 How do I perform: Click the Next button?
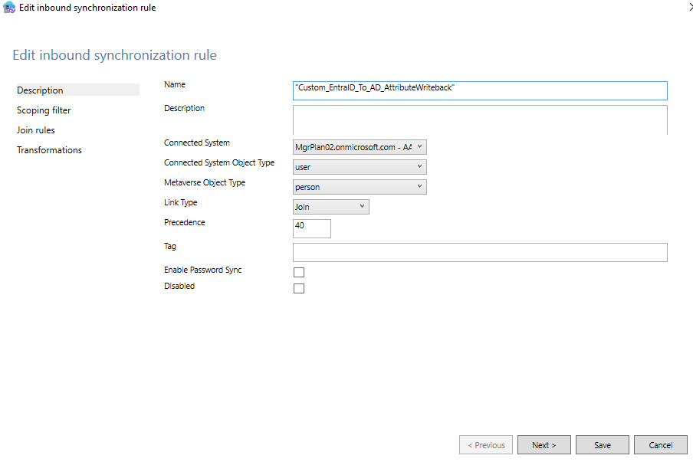coord(544,444)
